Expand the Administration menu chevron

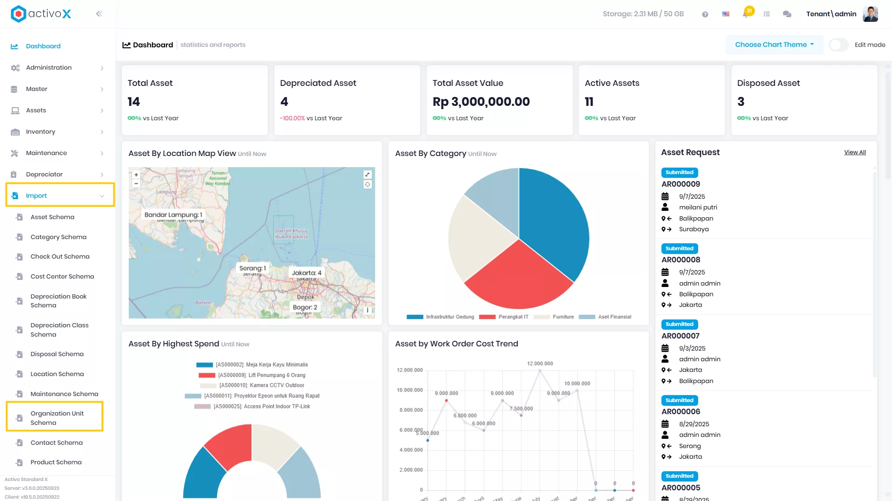102,68
